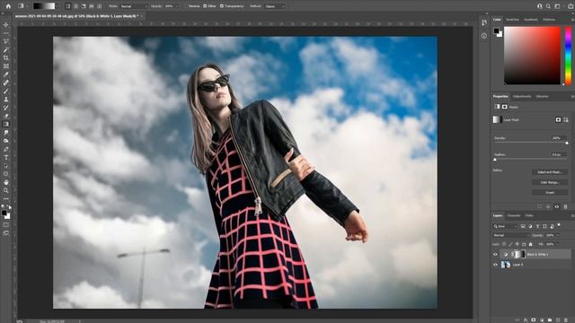This screenshot has width=575, height=323.
Task: Click the foreground color swatch in Color panel
Action: pyautogui.click(x=496, y=31)
